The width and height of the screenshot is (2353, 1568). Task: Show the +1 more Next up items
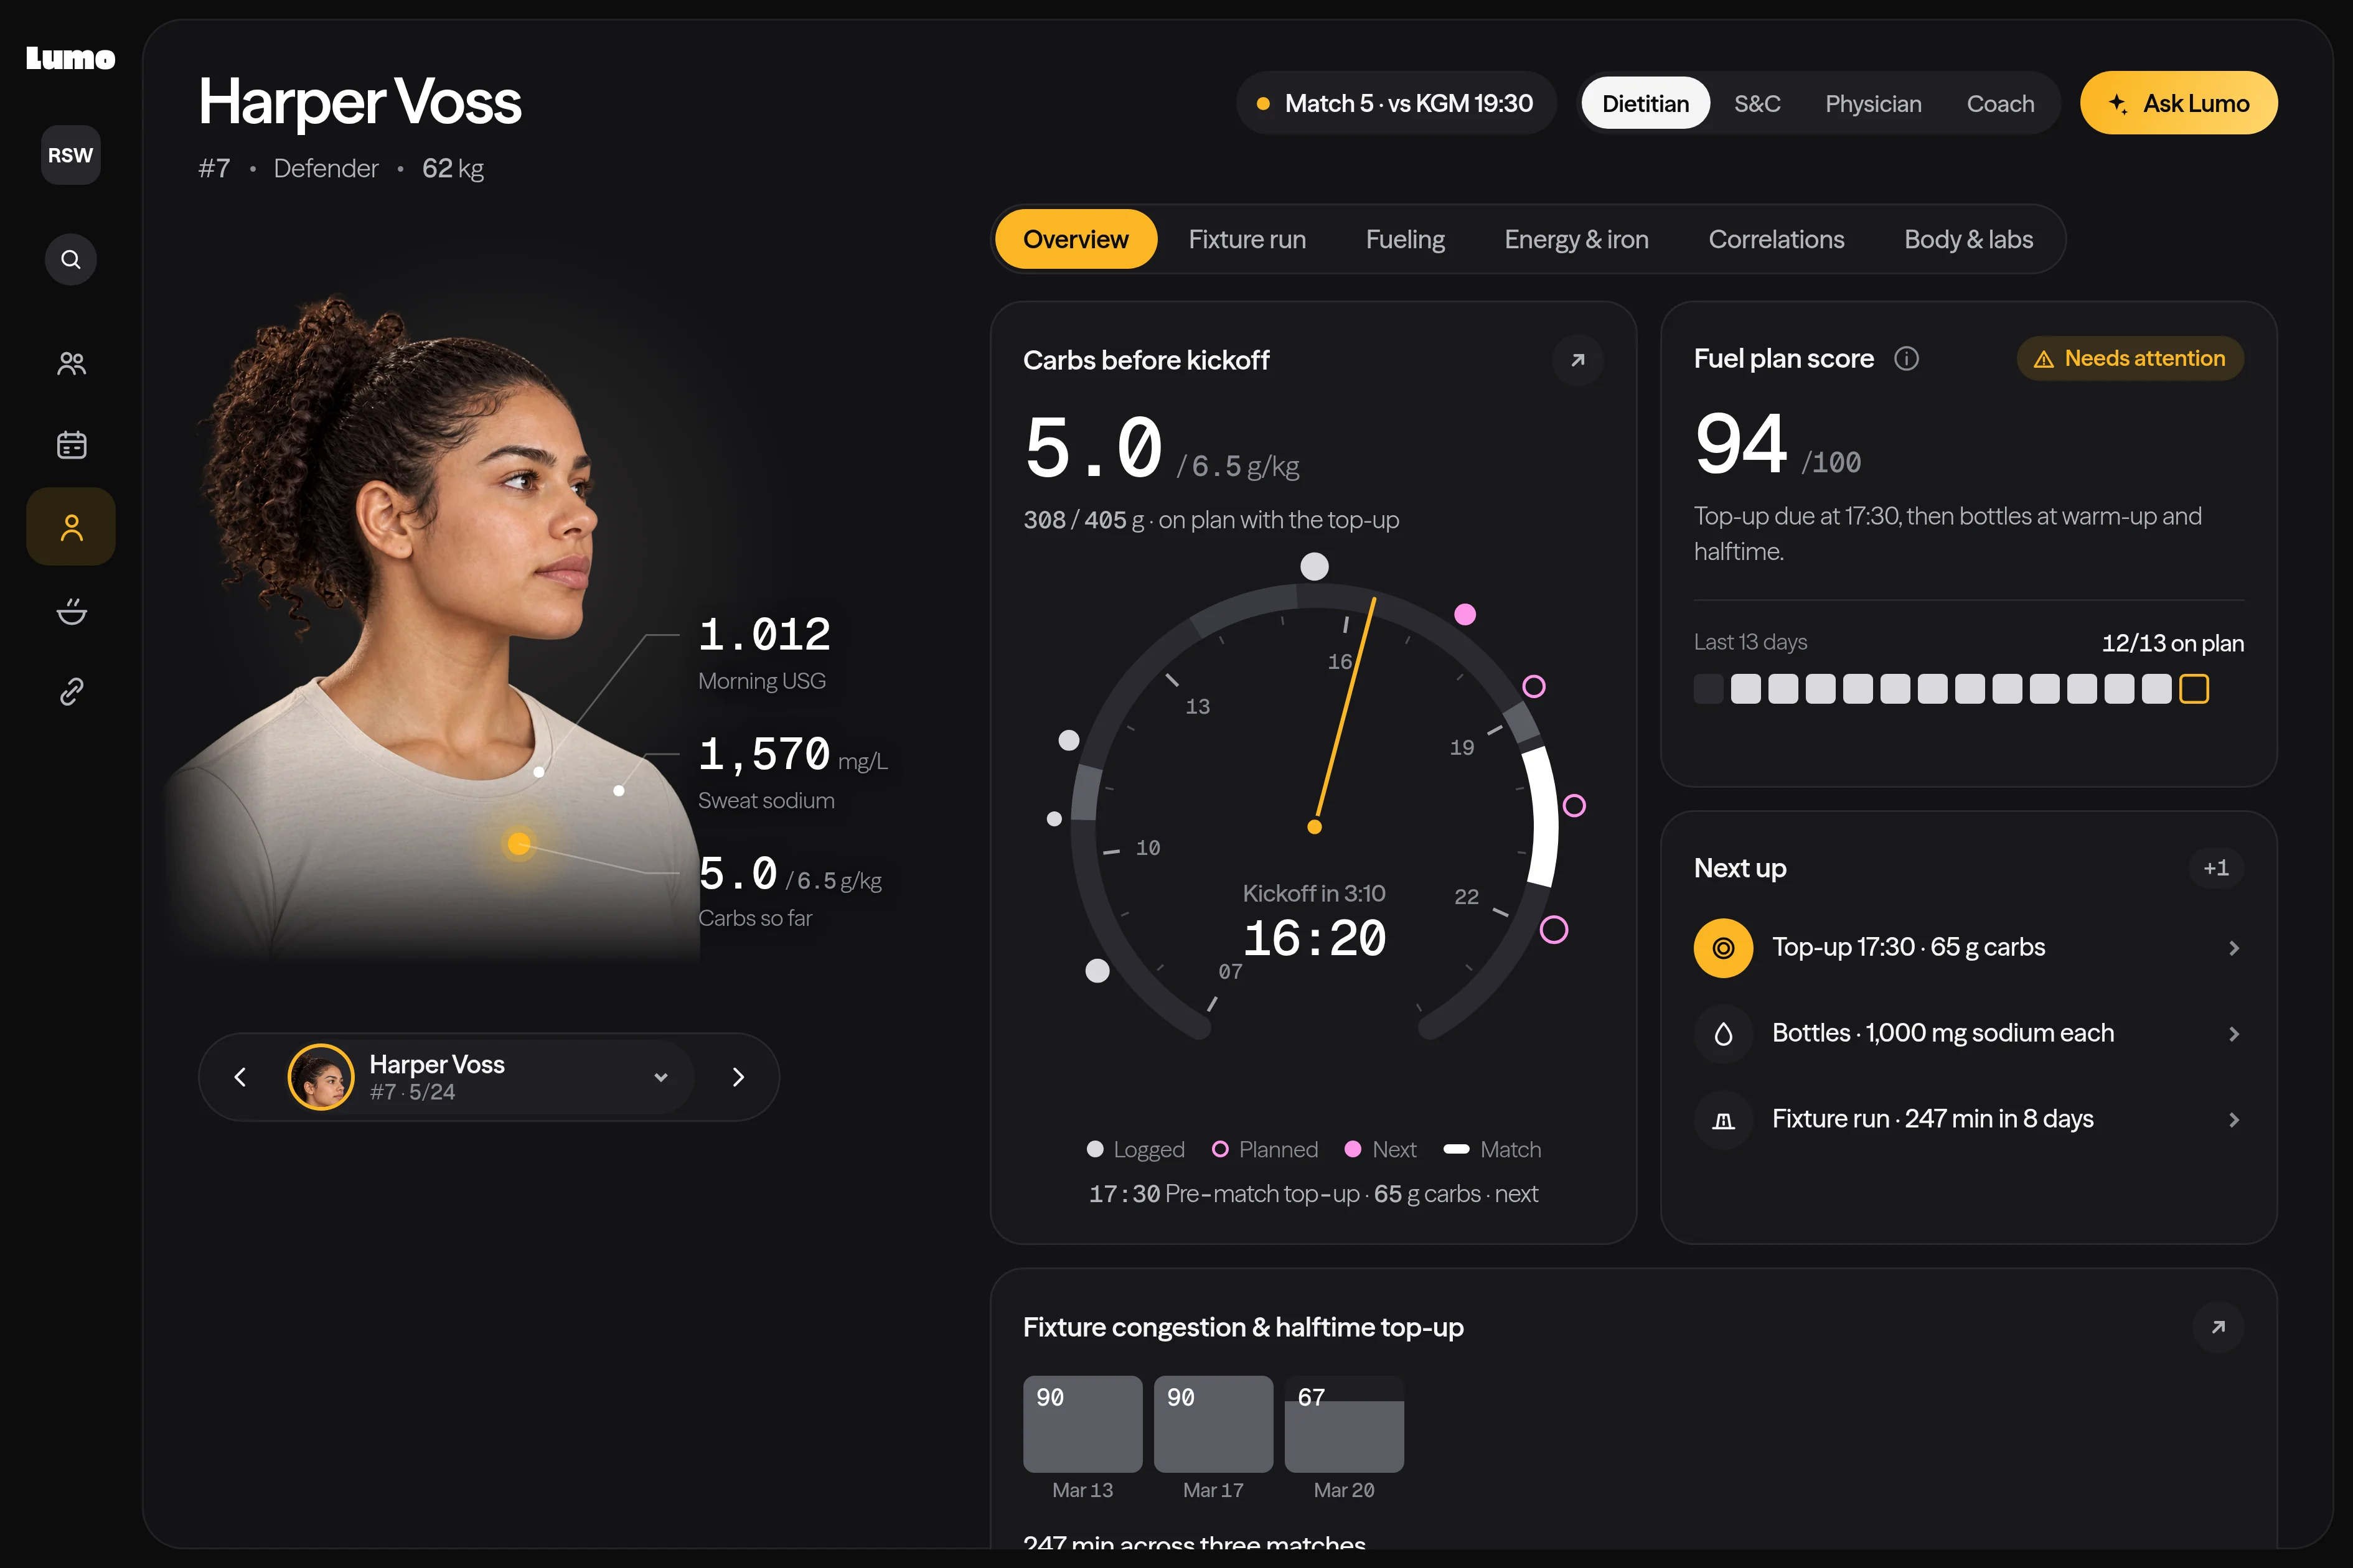tap(2216, 868)
